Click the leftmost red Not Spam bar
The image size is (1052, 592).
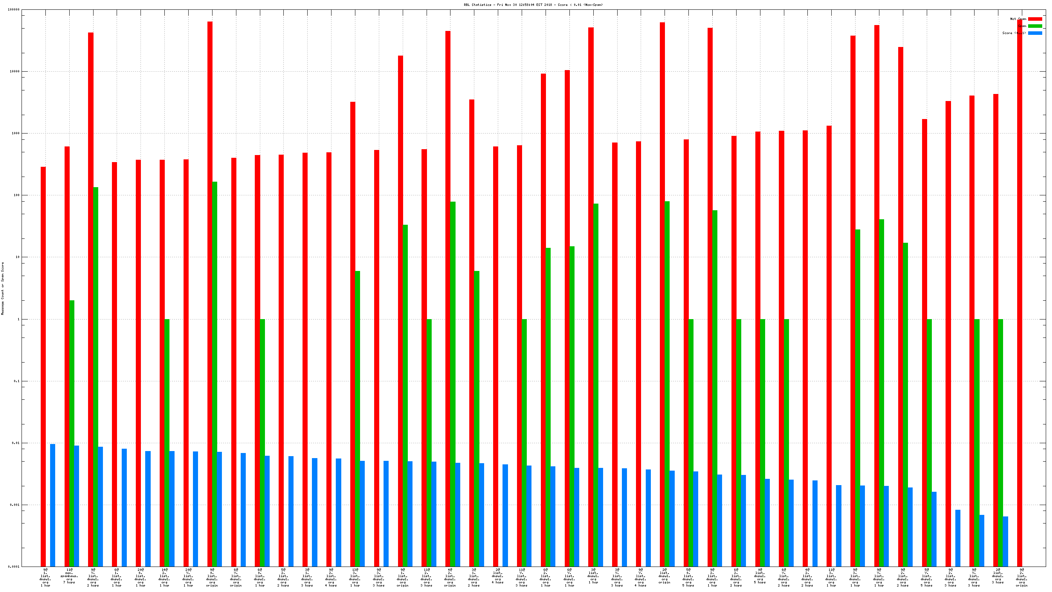click(43, 366)
